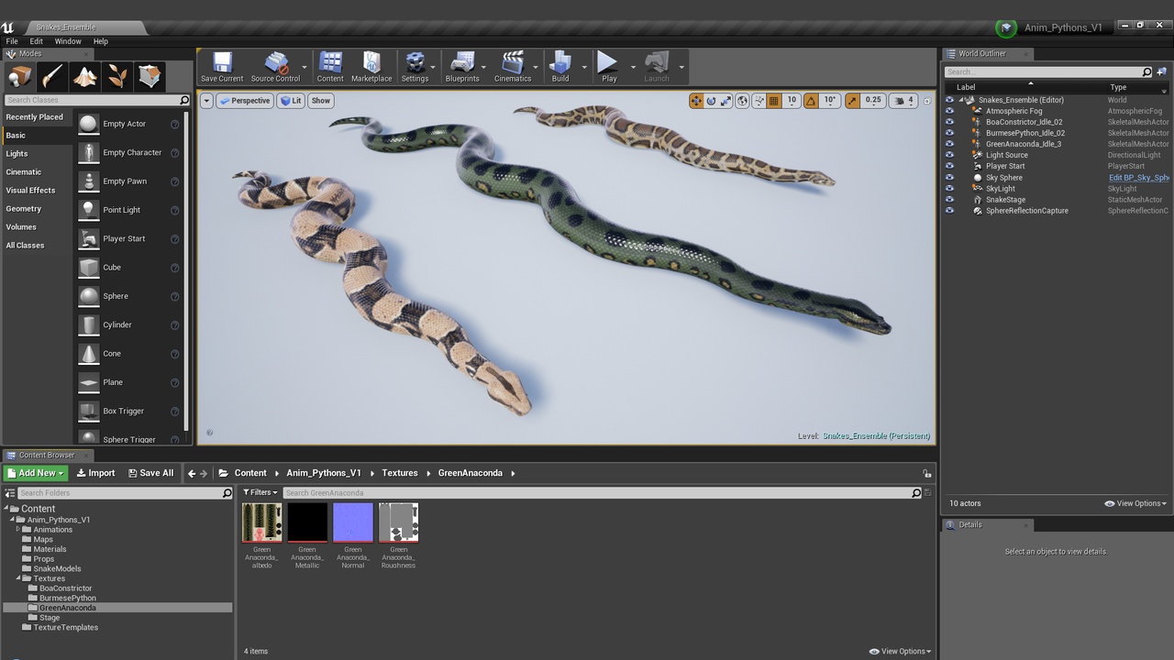Open the Edit menu

pos(37,41)
